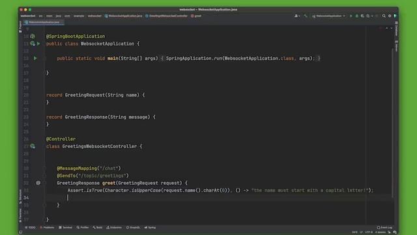Click the green shield icon top right
417x235 pixels.
395,16
